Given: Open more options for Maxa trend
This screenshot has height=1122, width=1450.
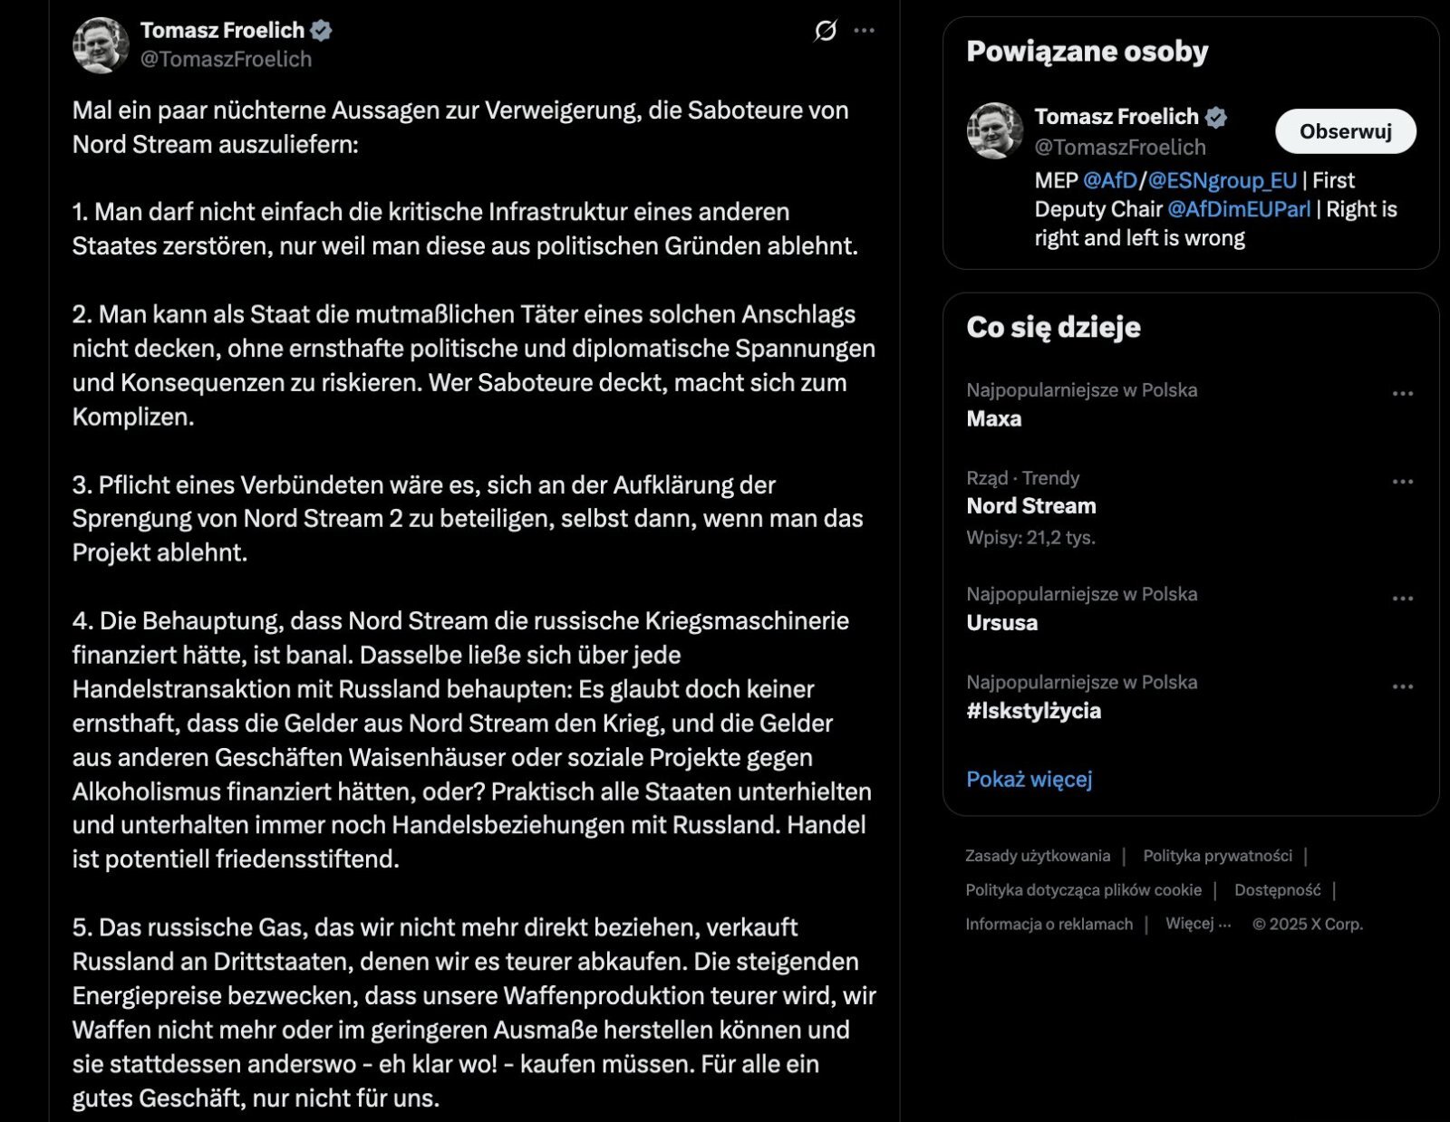Looking at the screenshot, I should click(1402, 394).
